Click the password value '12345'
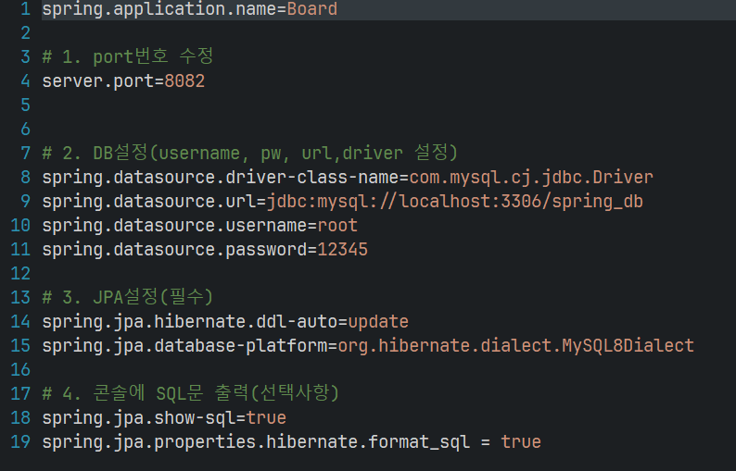736x471 pixels. [x=343, y=249]
